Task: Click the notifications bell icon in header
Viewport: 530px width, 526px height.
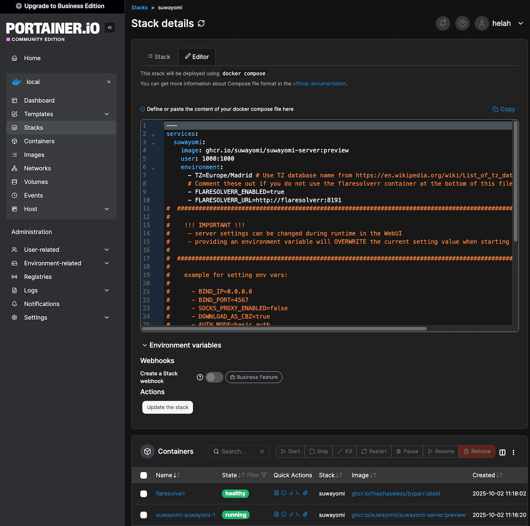Action: [x=443, y=23]
